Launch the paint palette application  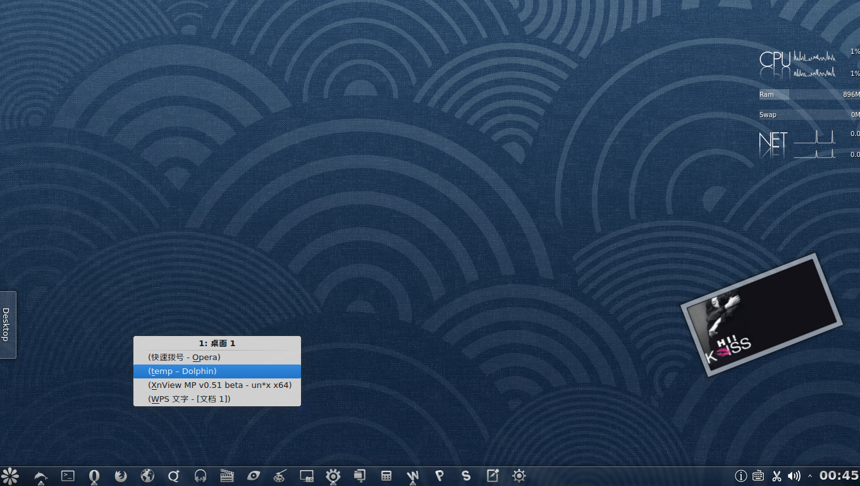pyautogui.click(x=280, y=476)
